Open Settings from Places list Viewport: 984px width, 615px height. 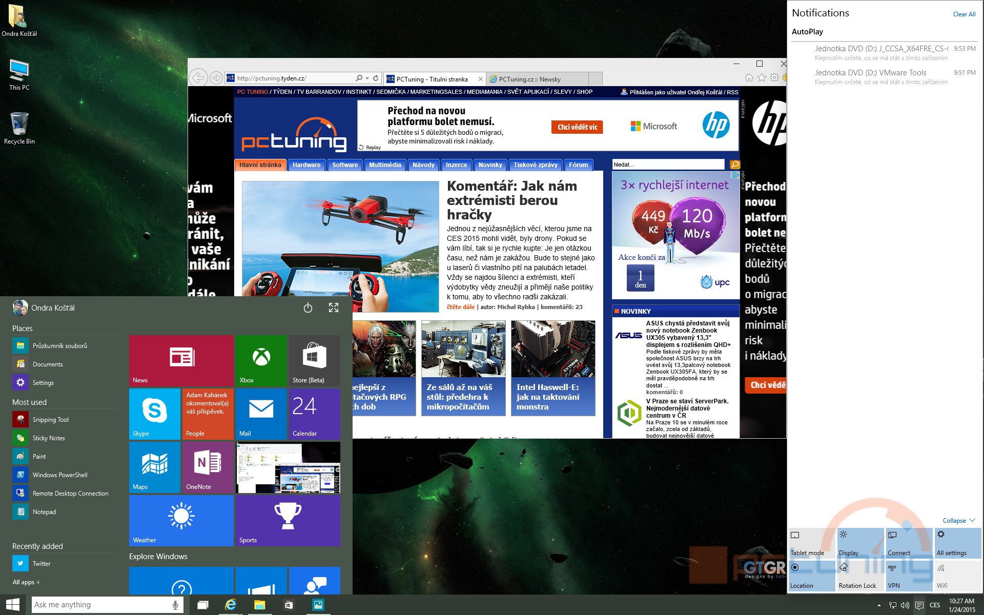point(64,382)
